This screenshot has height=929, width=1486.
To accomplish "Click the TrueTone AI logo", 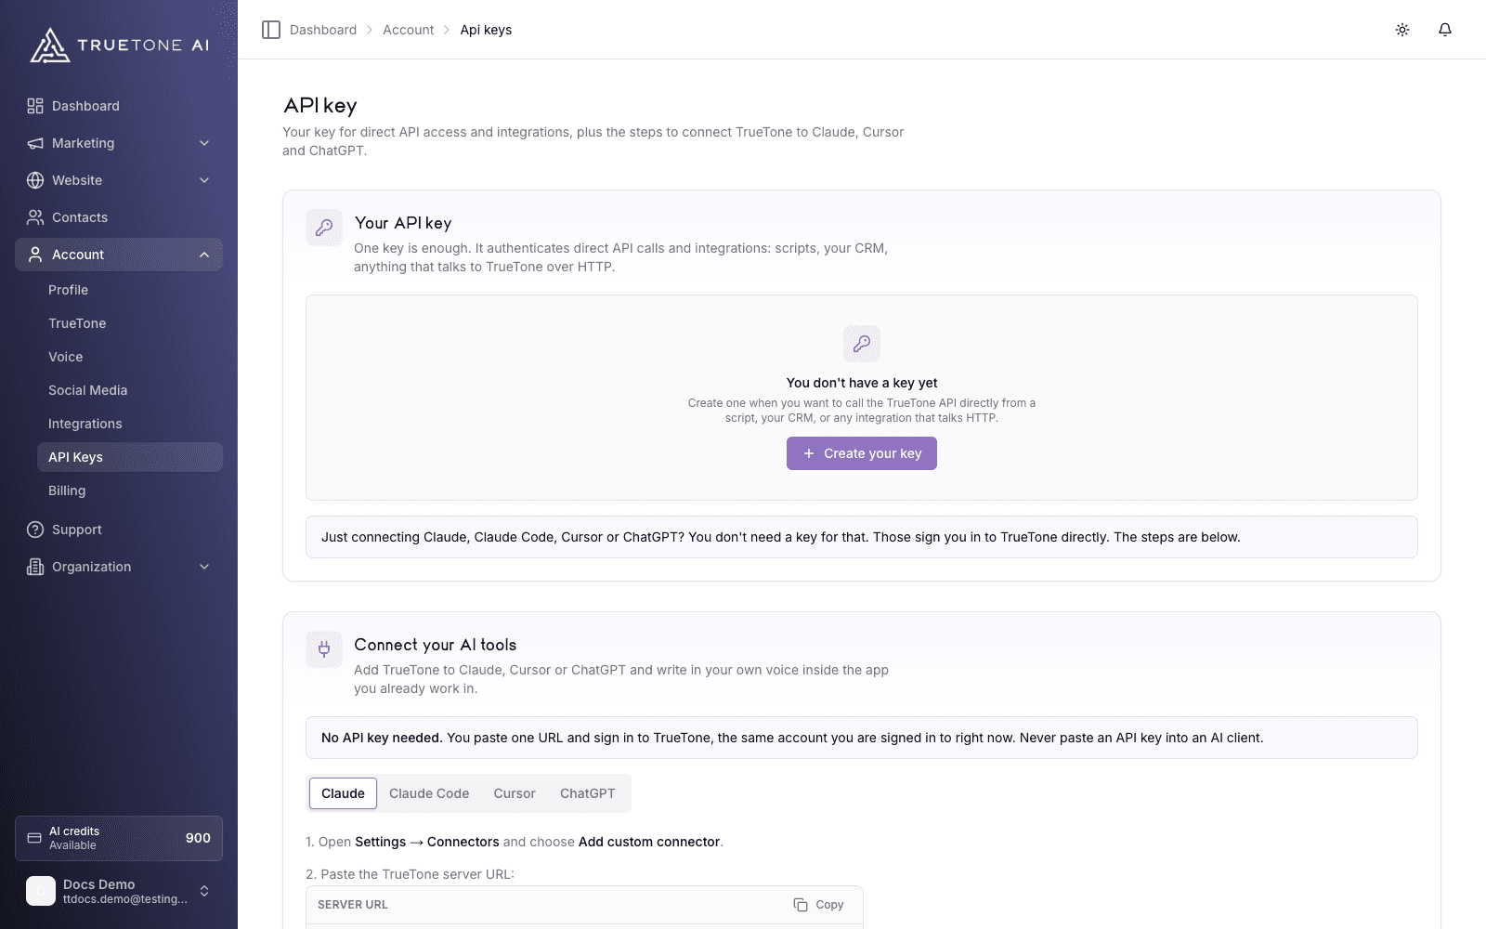I will click(119, 45).
